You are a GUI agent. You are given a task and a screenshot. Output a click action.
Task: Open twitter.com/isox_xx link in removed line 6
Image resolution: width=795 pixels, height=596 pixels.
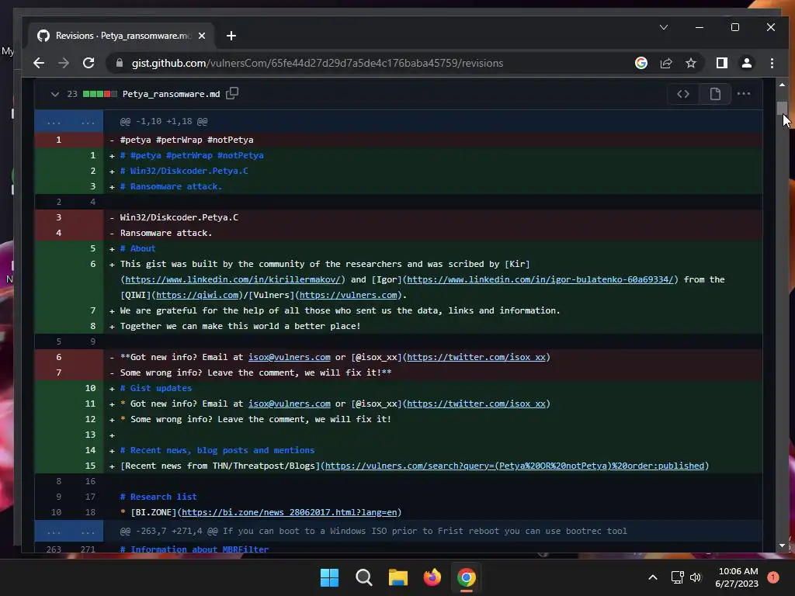[476, 357]
